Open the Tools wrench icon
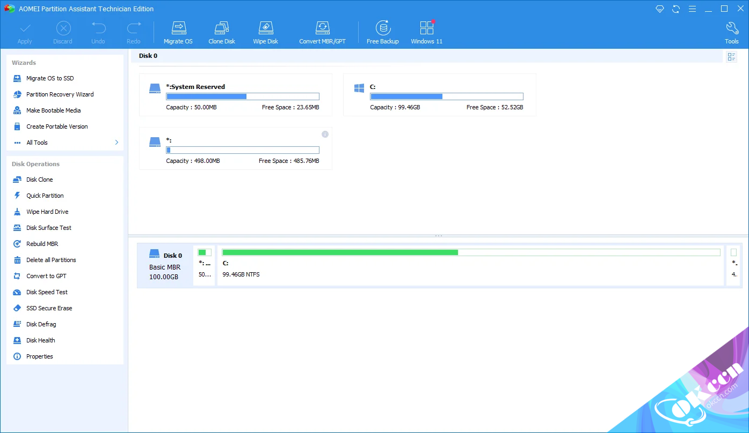Image resolution: width=749 pixels, height=433 pixels. coord(732,33)
